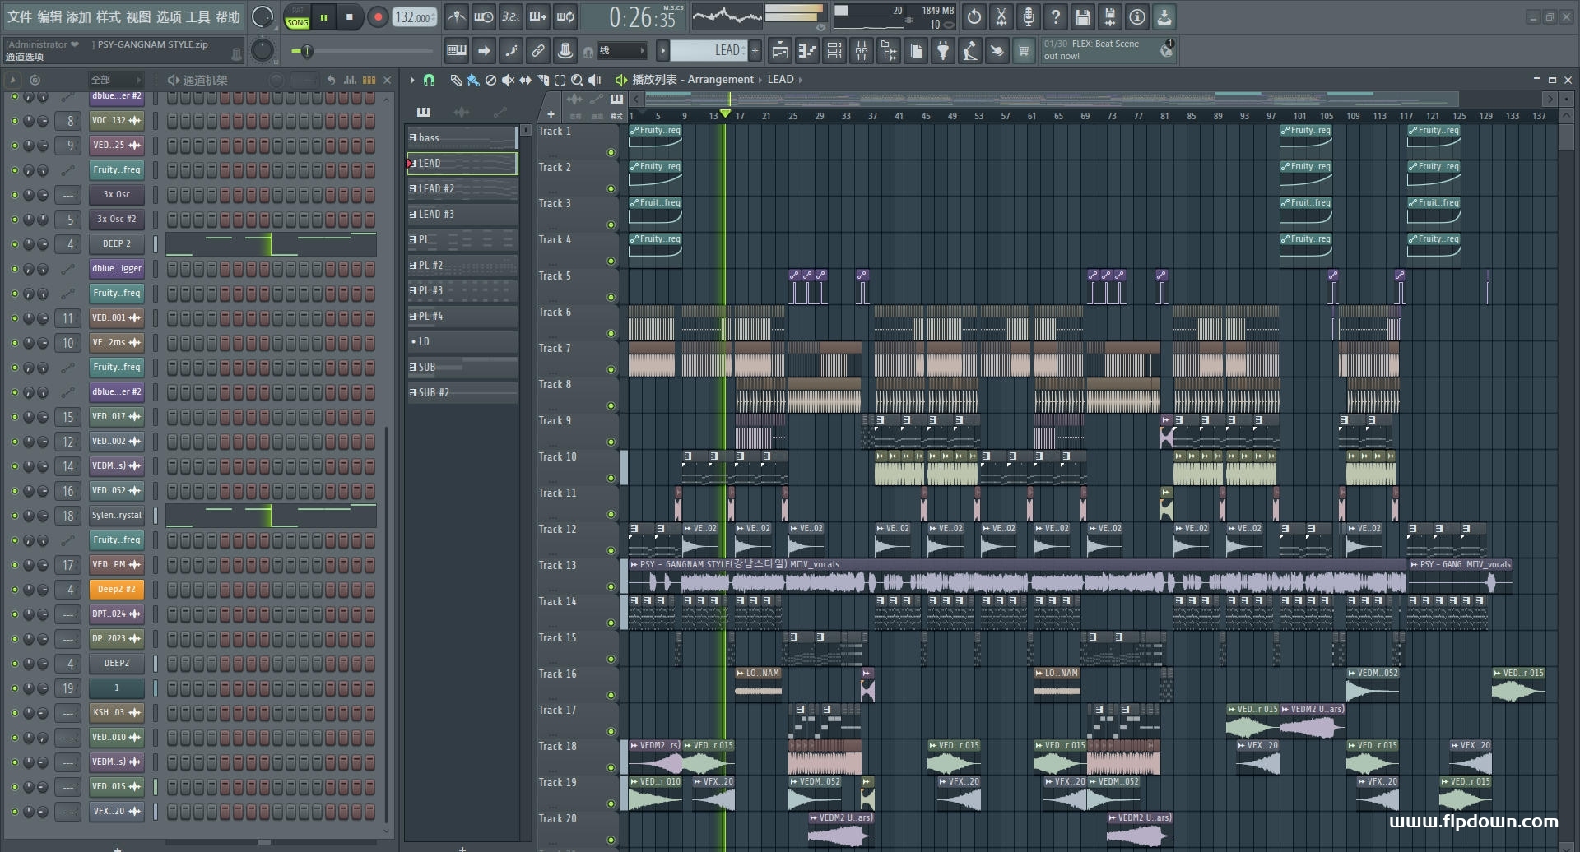This screenshot has width=1580, height=852.
Task: Click the microphone one-click recording icon
Action: [x=1028, y=16]
